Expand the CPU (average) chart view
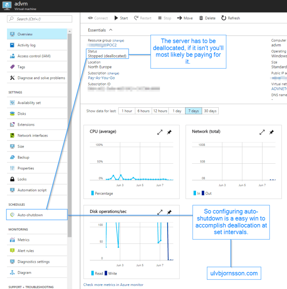 coord(160,132)
